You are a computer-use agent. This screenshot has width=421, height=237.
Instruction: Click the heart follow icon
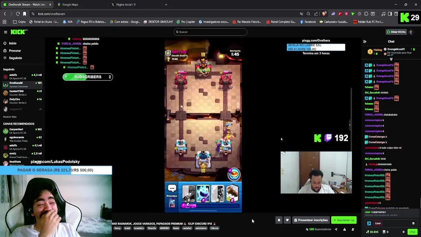pos(287,220)
